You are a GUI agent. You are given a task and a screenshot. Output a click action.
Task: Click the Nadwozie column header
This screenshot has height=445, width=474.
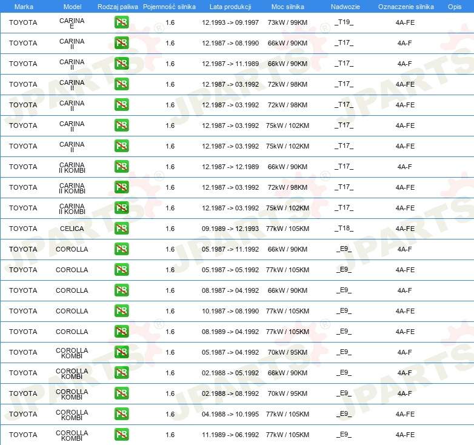345,7
